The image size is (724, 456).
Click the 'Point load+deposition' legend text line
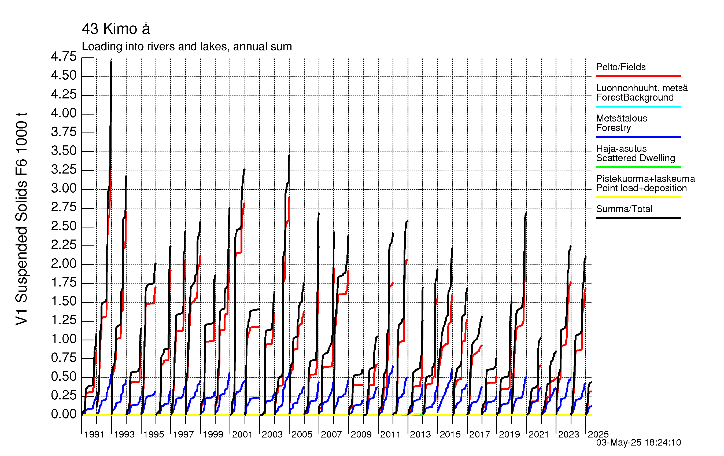(x=642, y=188)
